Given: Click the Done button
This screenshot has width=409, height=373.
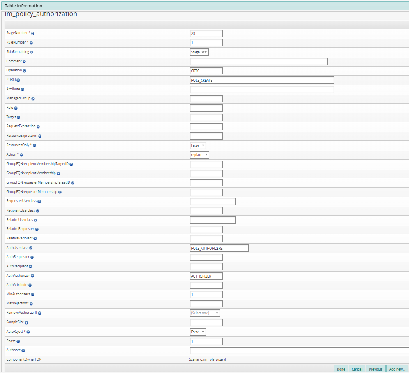Looking at the screenshot, I should 341,369.
